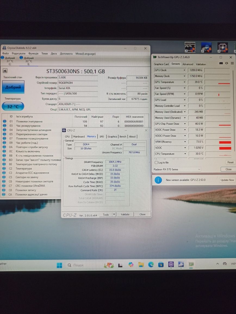The image size is (236, 314).
Task: Click the VDDC red sensor graph
Action: (225, 148)
